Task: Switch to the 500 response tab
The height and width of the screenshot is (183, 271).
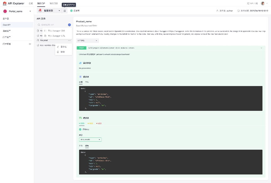Action: (x=99, y=123)
